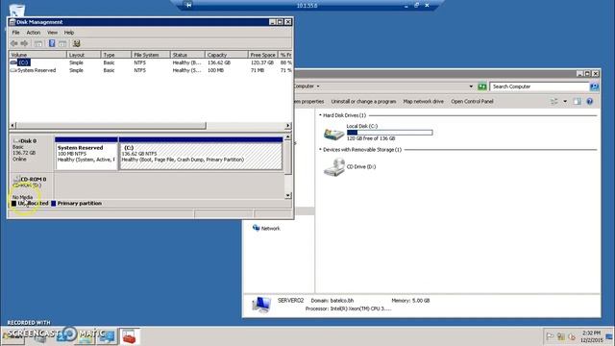Click the Change your view icon

point(554,102)
